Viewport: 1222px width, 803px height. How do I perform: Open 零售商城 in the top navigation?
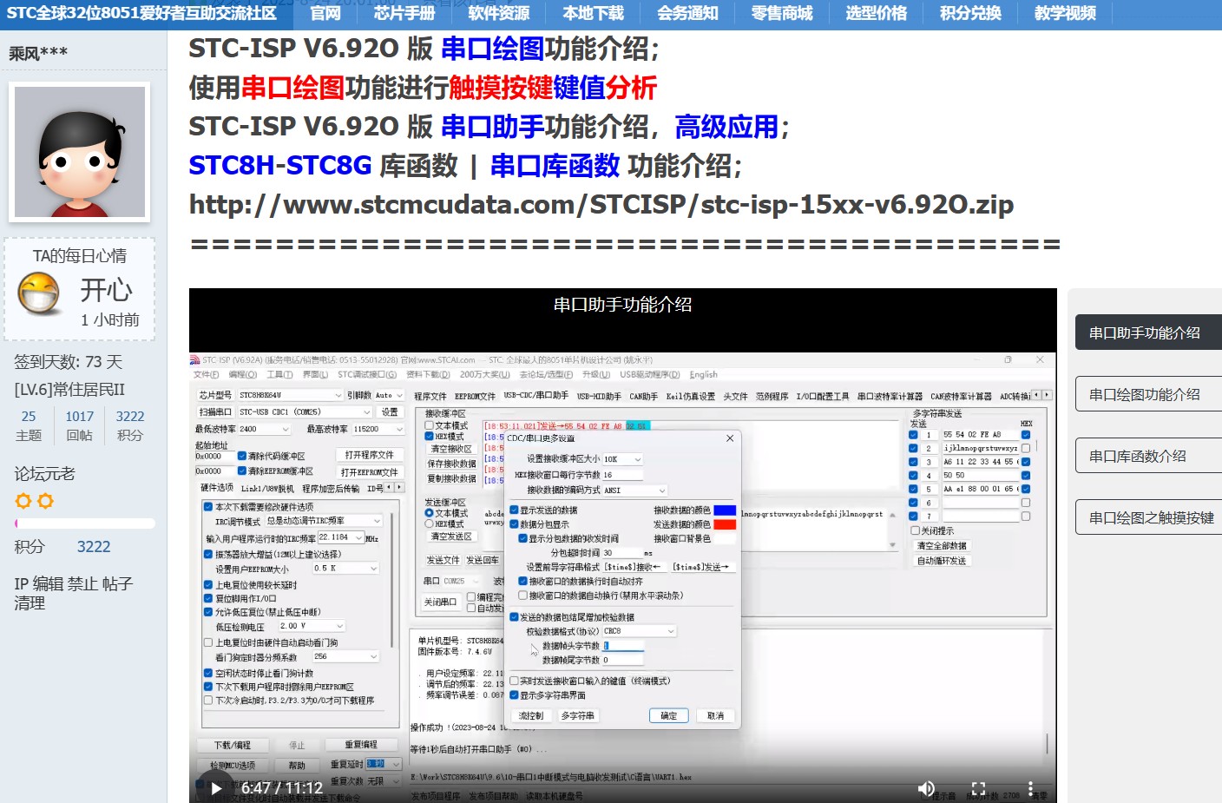[782, 13]
